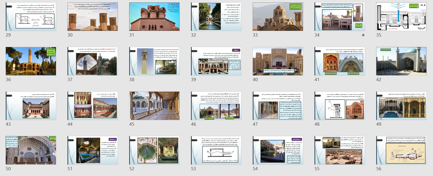Click the slide number label "51"
The width and height of the screenshot is (433, 176).
(x=70, y=169)
